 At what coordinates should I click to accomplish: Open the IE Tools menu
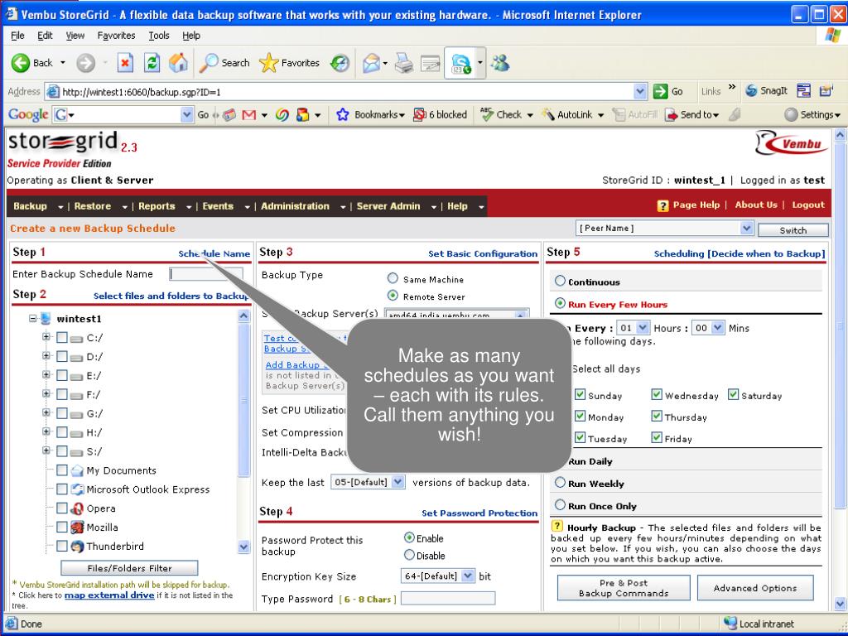pos(159,36)
